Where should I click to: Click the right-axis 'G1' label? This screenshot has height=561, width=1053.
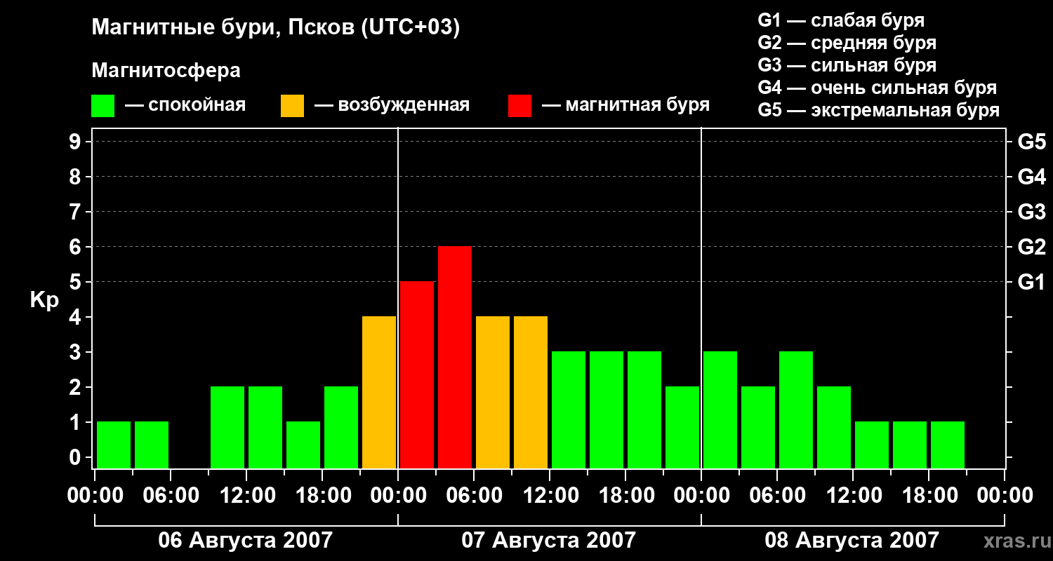point(1032,282)
